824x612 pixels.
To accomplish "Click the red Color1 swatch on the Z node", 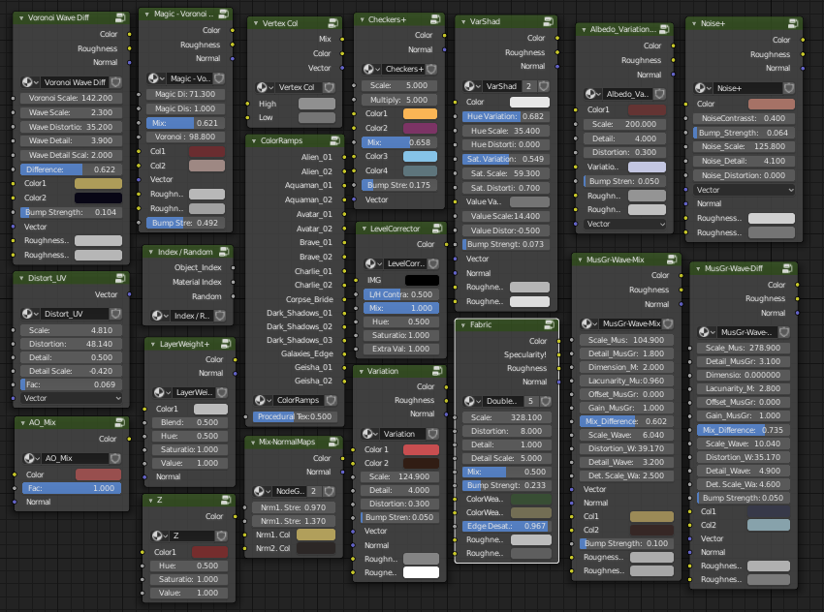I will tap(210, 552).
